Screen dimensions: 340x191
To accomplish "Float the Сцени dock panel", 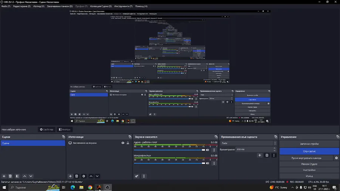I will (63, 137).
